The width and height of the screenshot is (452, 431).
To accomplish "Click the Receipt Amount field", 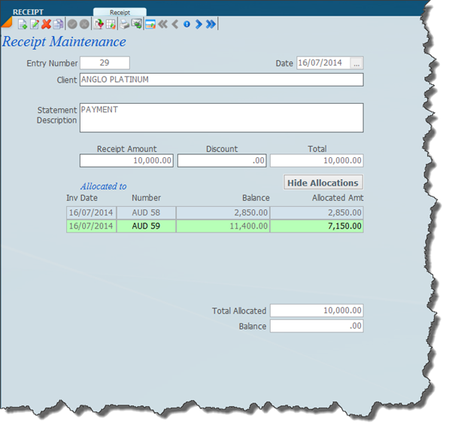I will click(127, 161).
